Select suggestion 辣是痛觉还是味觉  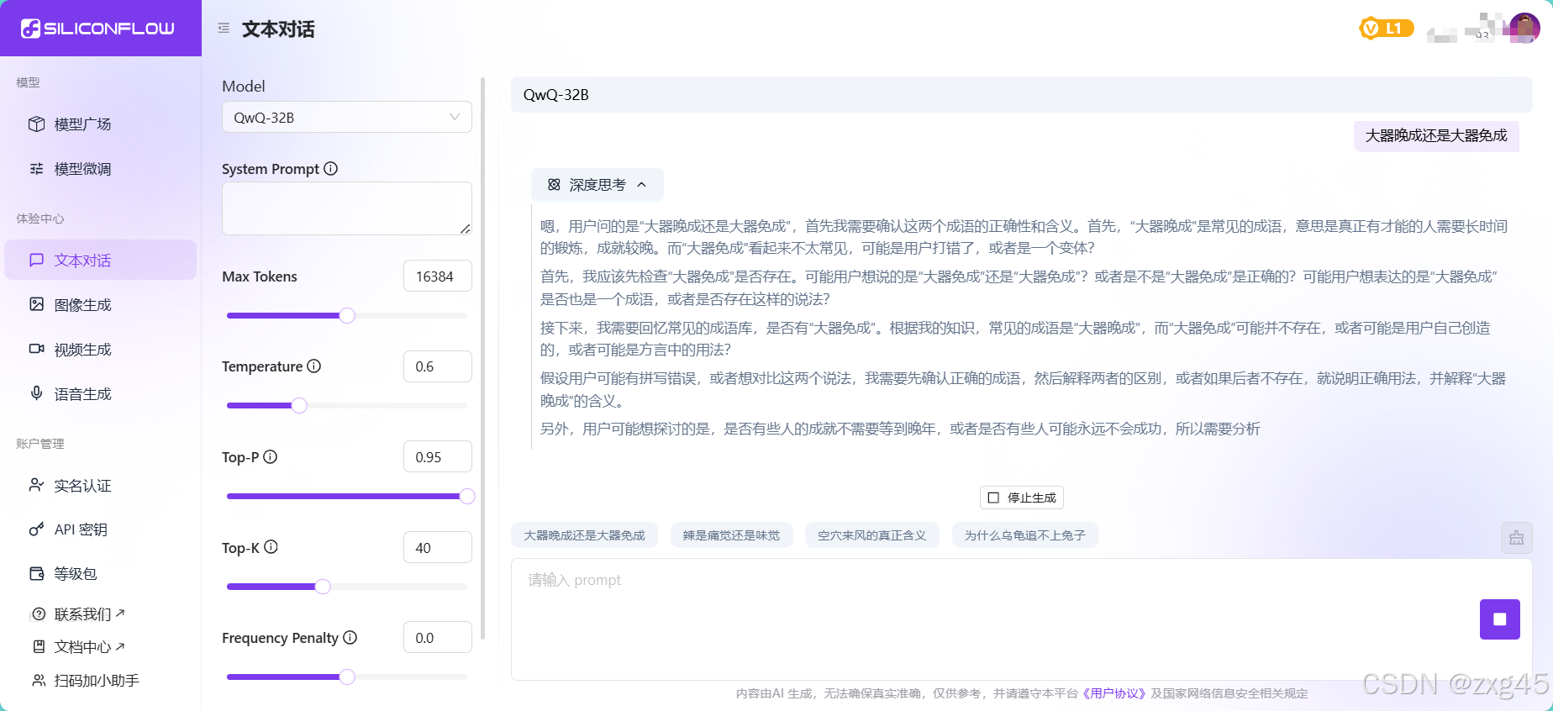(x=731, y=535)
